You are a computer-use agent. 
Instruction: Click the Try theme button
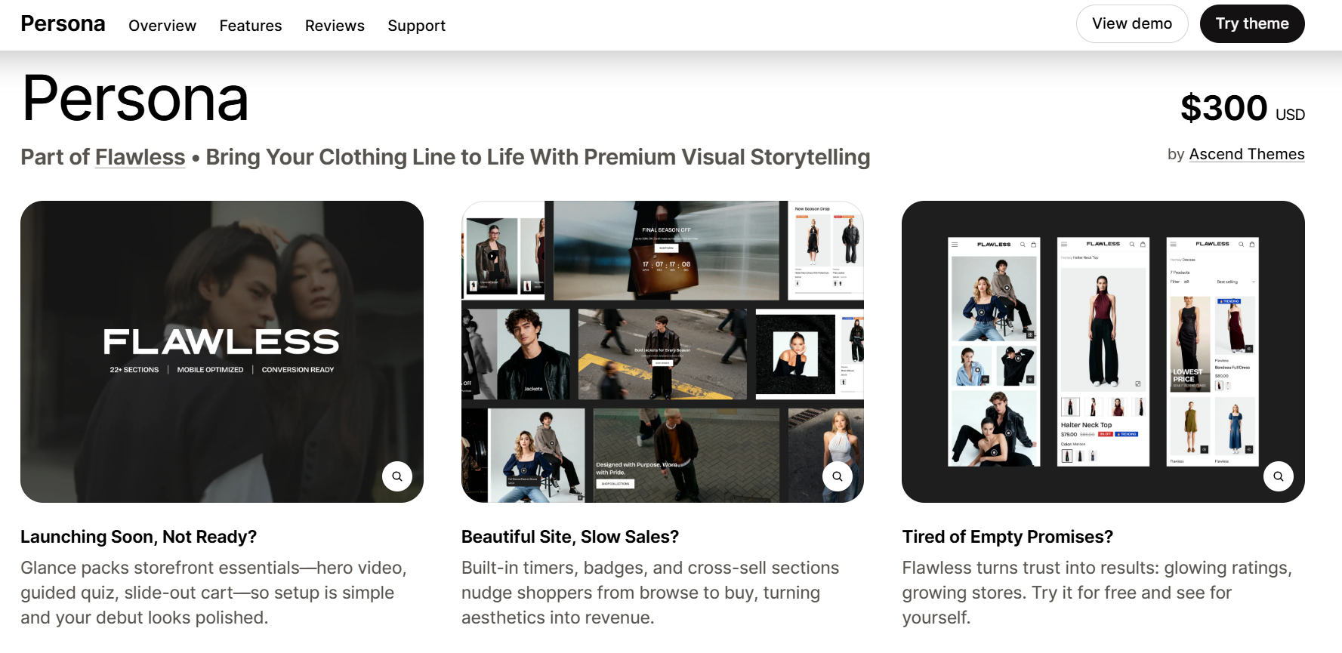point(1252,24)
